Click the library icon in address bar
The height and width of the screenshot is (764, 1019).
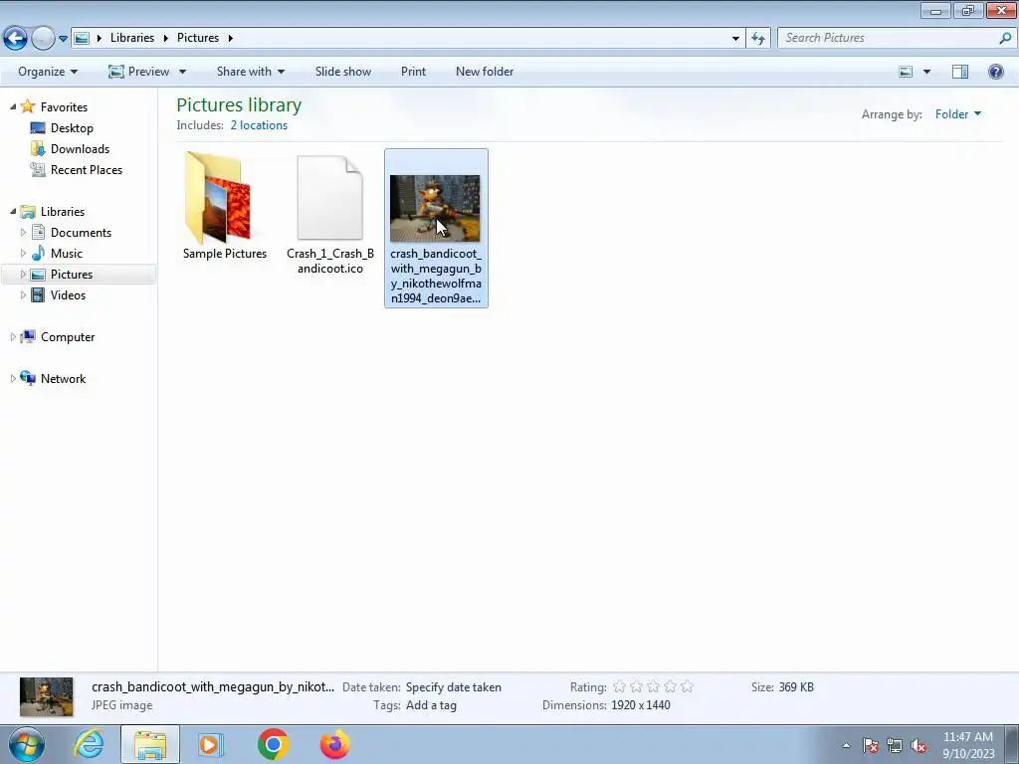tap(82, 39)
